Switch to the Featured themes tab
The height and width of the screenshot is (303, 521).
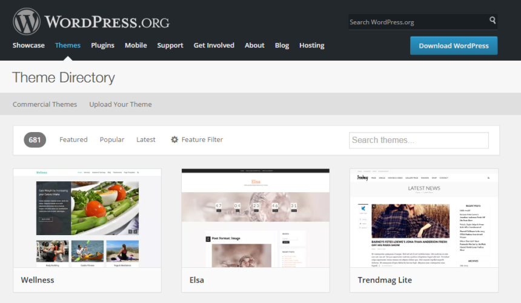pos(73,139)
